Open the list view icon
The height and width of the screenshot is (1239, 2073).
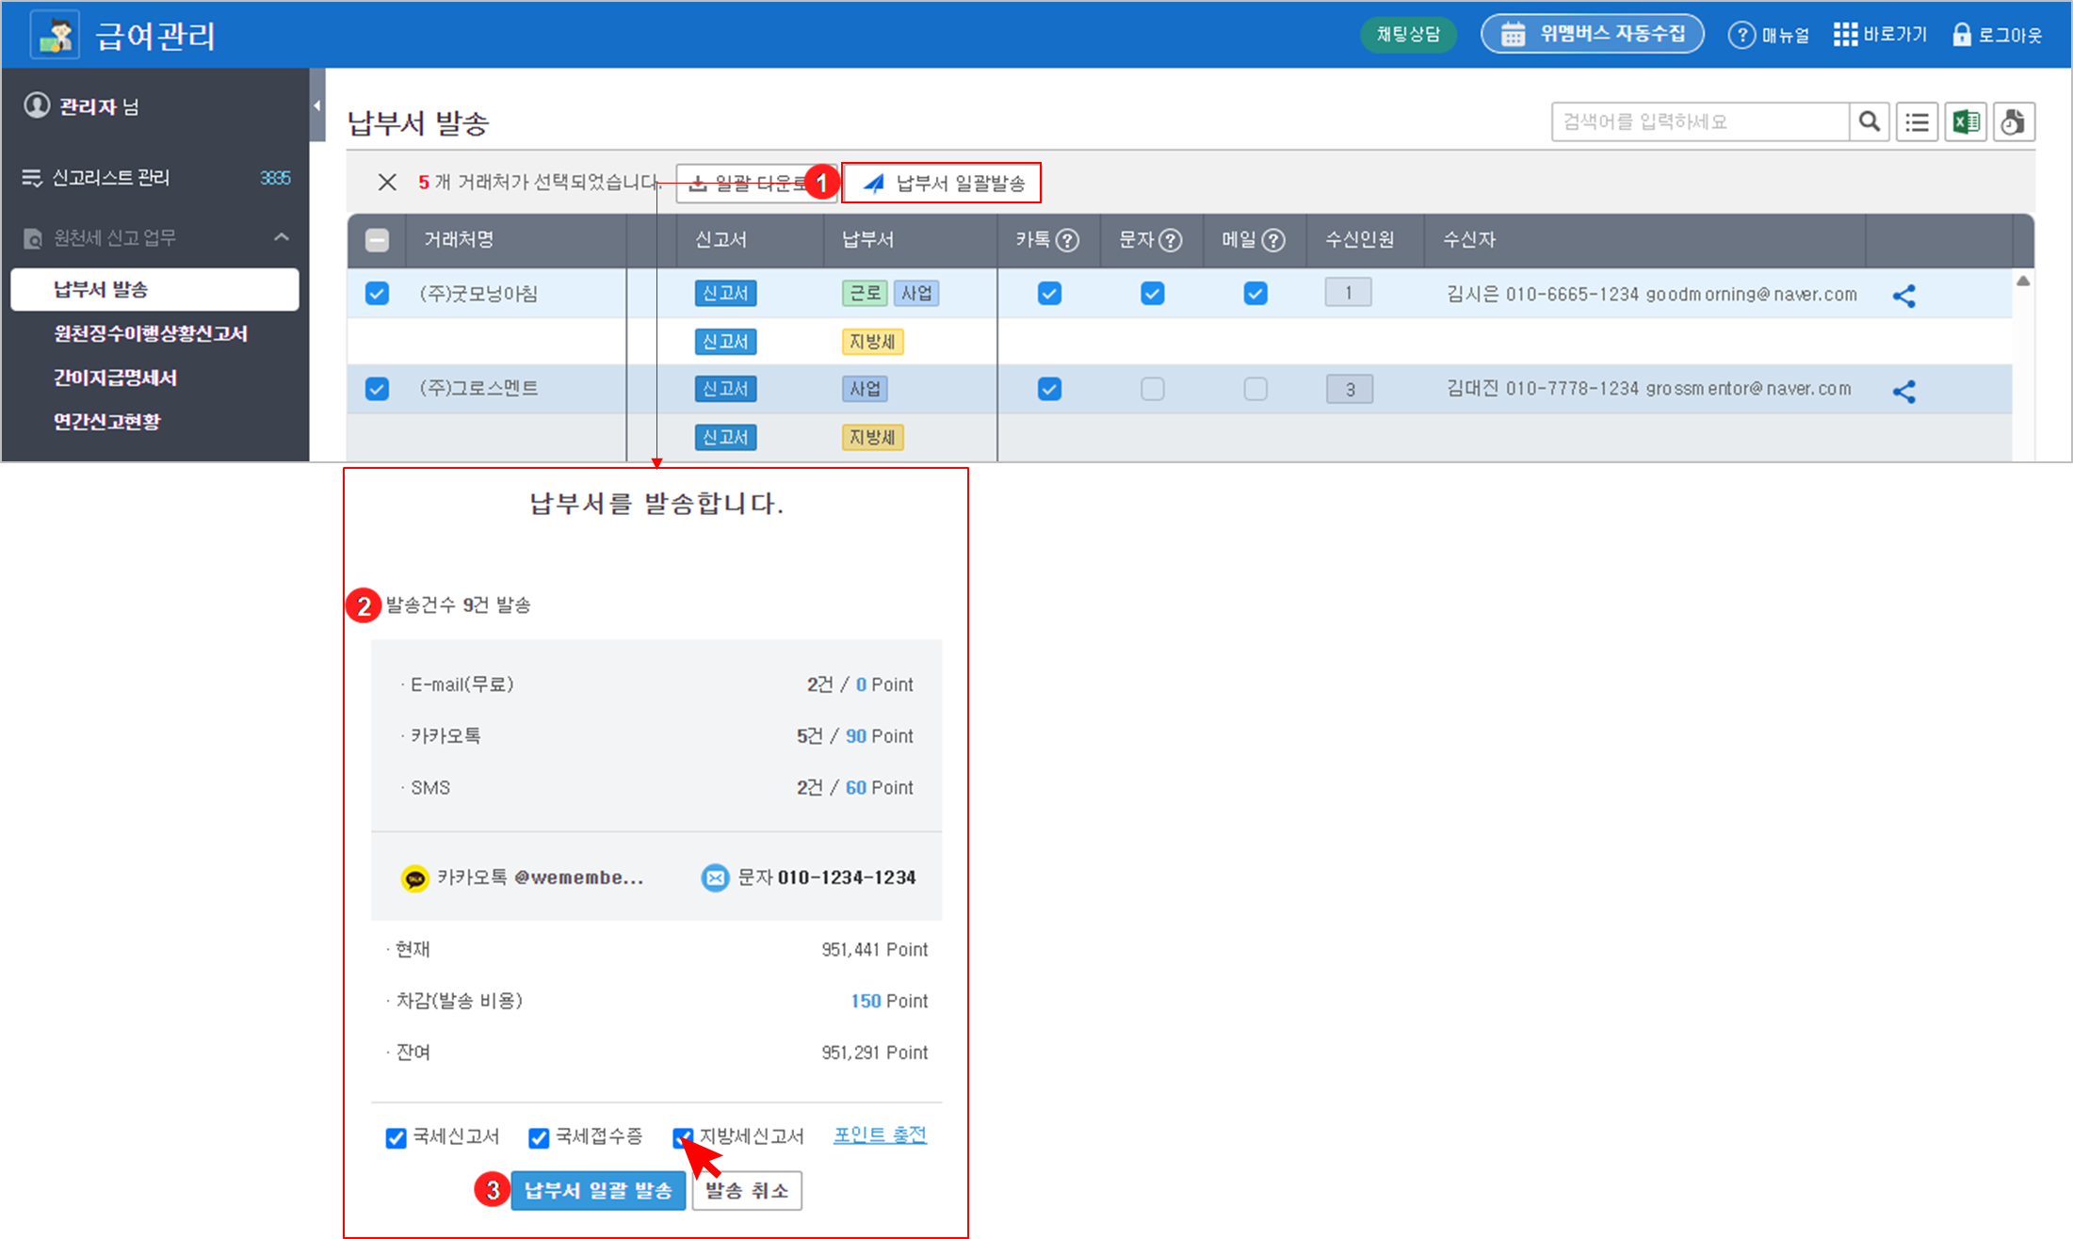(x=1917, y=121)
